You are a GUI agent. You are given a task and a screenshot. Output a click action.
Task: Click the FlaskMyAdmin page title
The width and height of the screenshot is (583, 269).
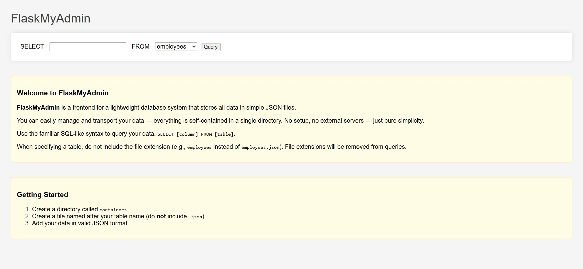click(51, 18)
